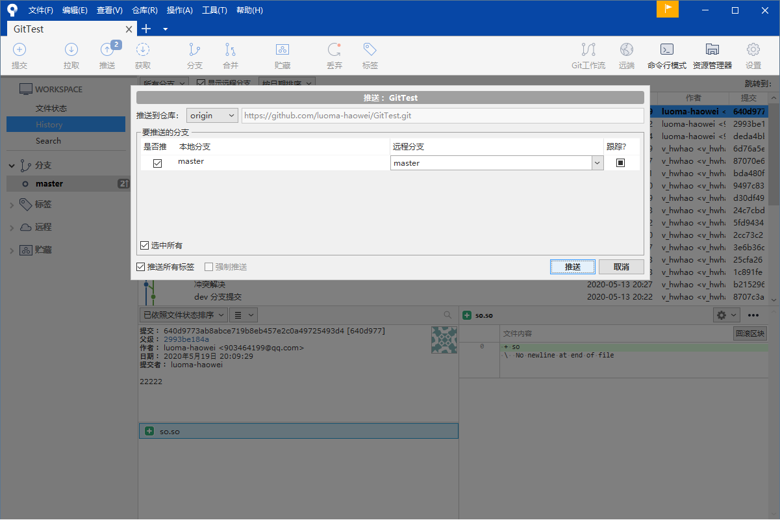The width and height of the screenshot is (780, 520).
Task: Click the orange flag notification icon
Action: coord(668,9)
